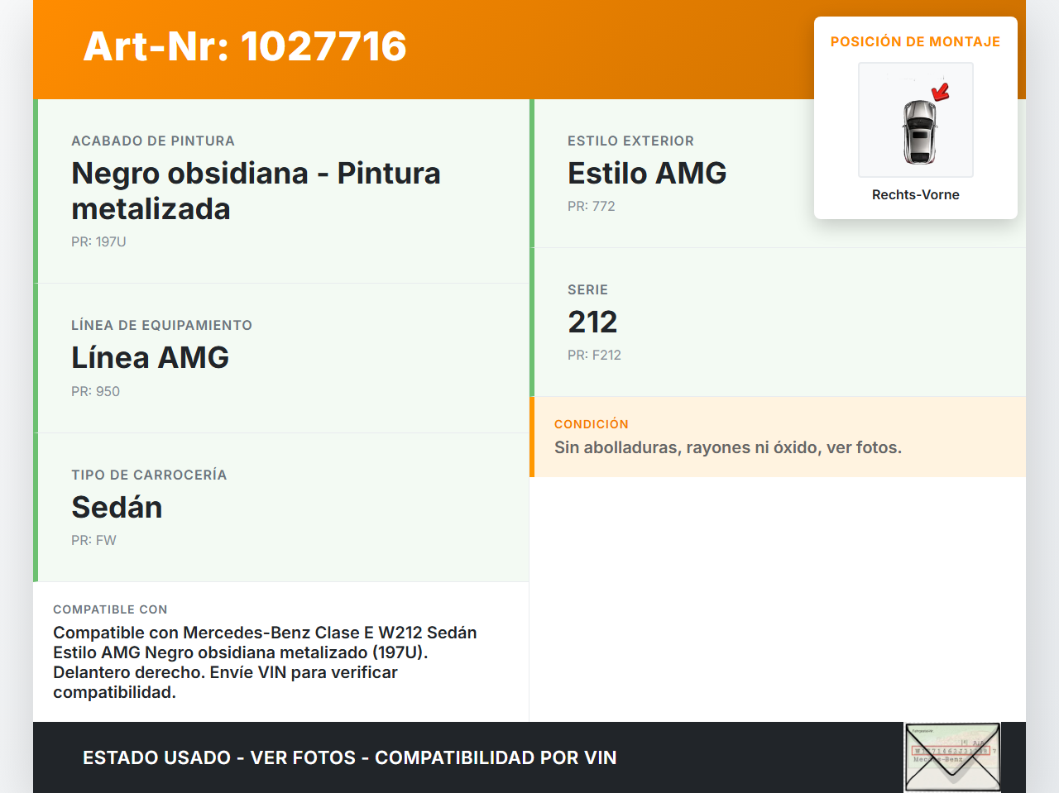Select the ACABADO DE PINTURA label
The image size is (1059, 793).
pos(153,141)
